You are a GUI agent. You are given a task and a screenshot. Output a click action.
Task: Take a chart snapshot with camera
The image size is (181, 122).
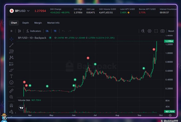162,31
